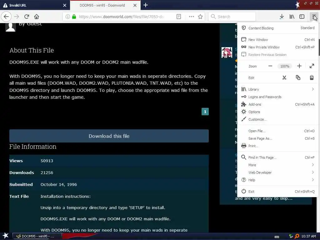The width and height of the screenshot is (320, 240).
Task: Click the Download this file button
Action: click(109, 136)
